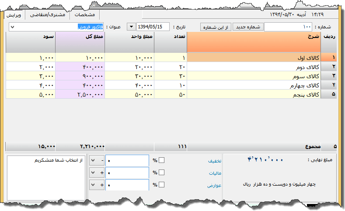345x211 pixels.
Task: Enable the percent checkbox for تخفیف
Action: click(161, 160)
